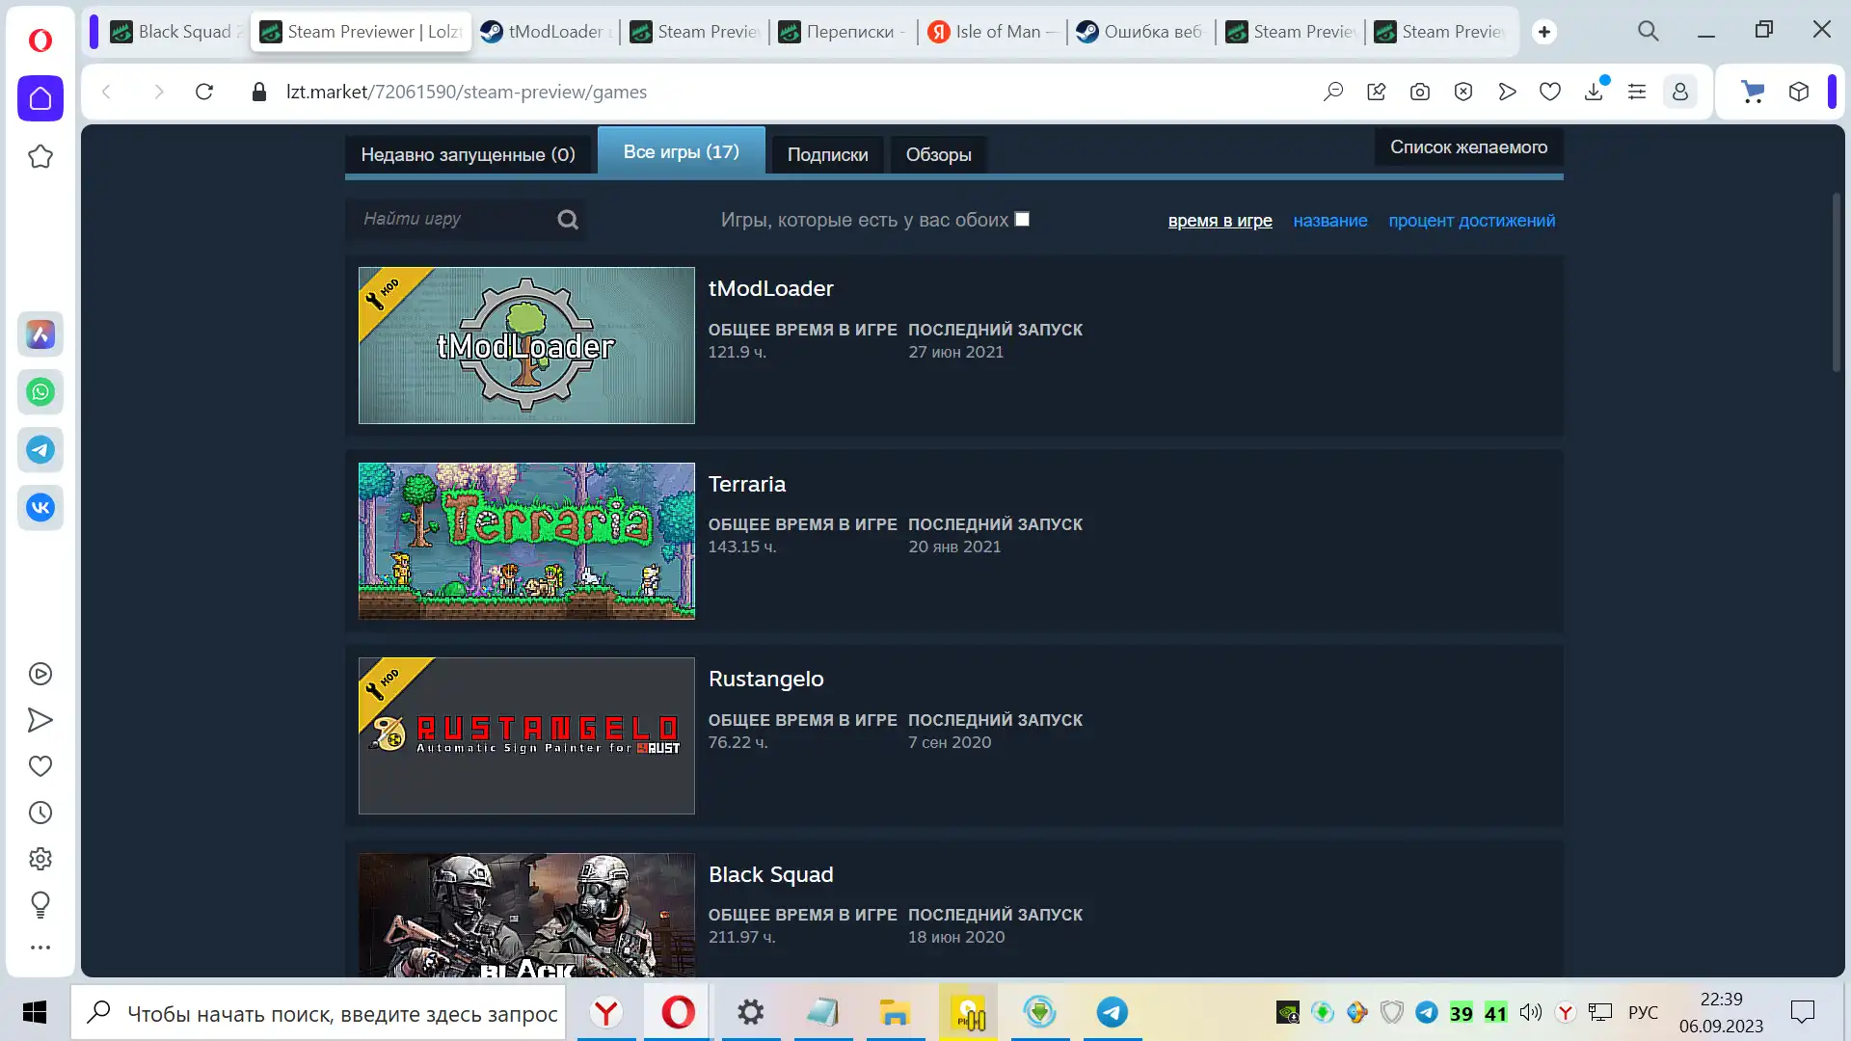The image size is (1851, 1041).
Task: Go back to previous page
Action: pos(107,92)
